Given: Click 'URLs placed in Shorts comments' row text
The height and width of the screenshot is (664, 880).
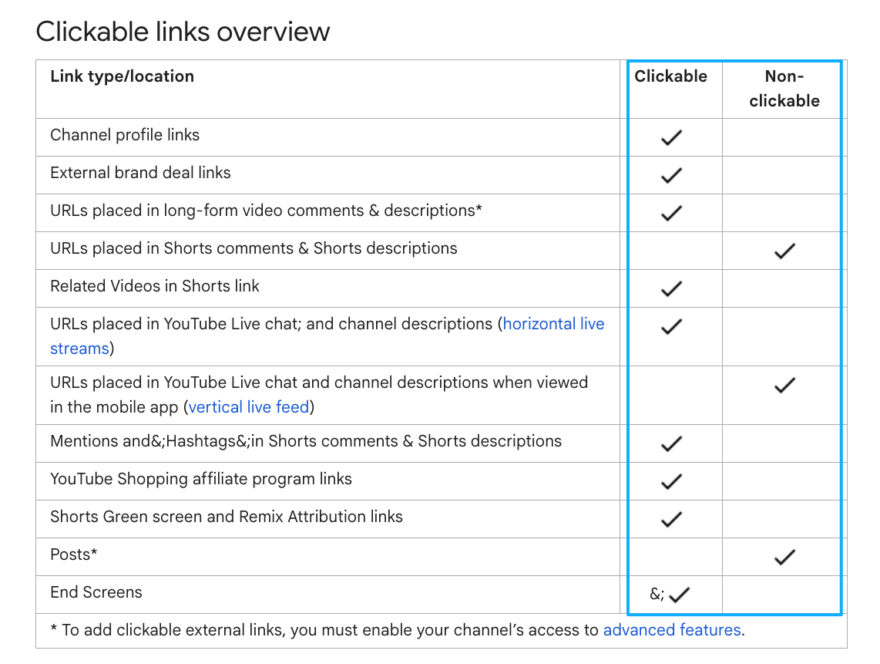Looking at the screenshot, I should (254, 248).
